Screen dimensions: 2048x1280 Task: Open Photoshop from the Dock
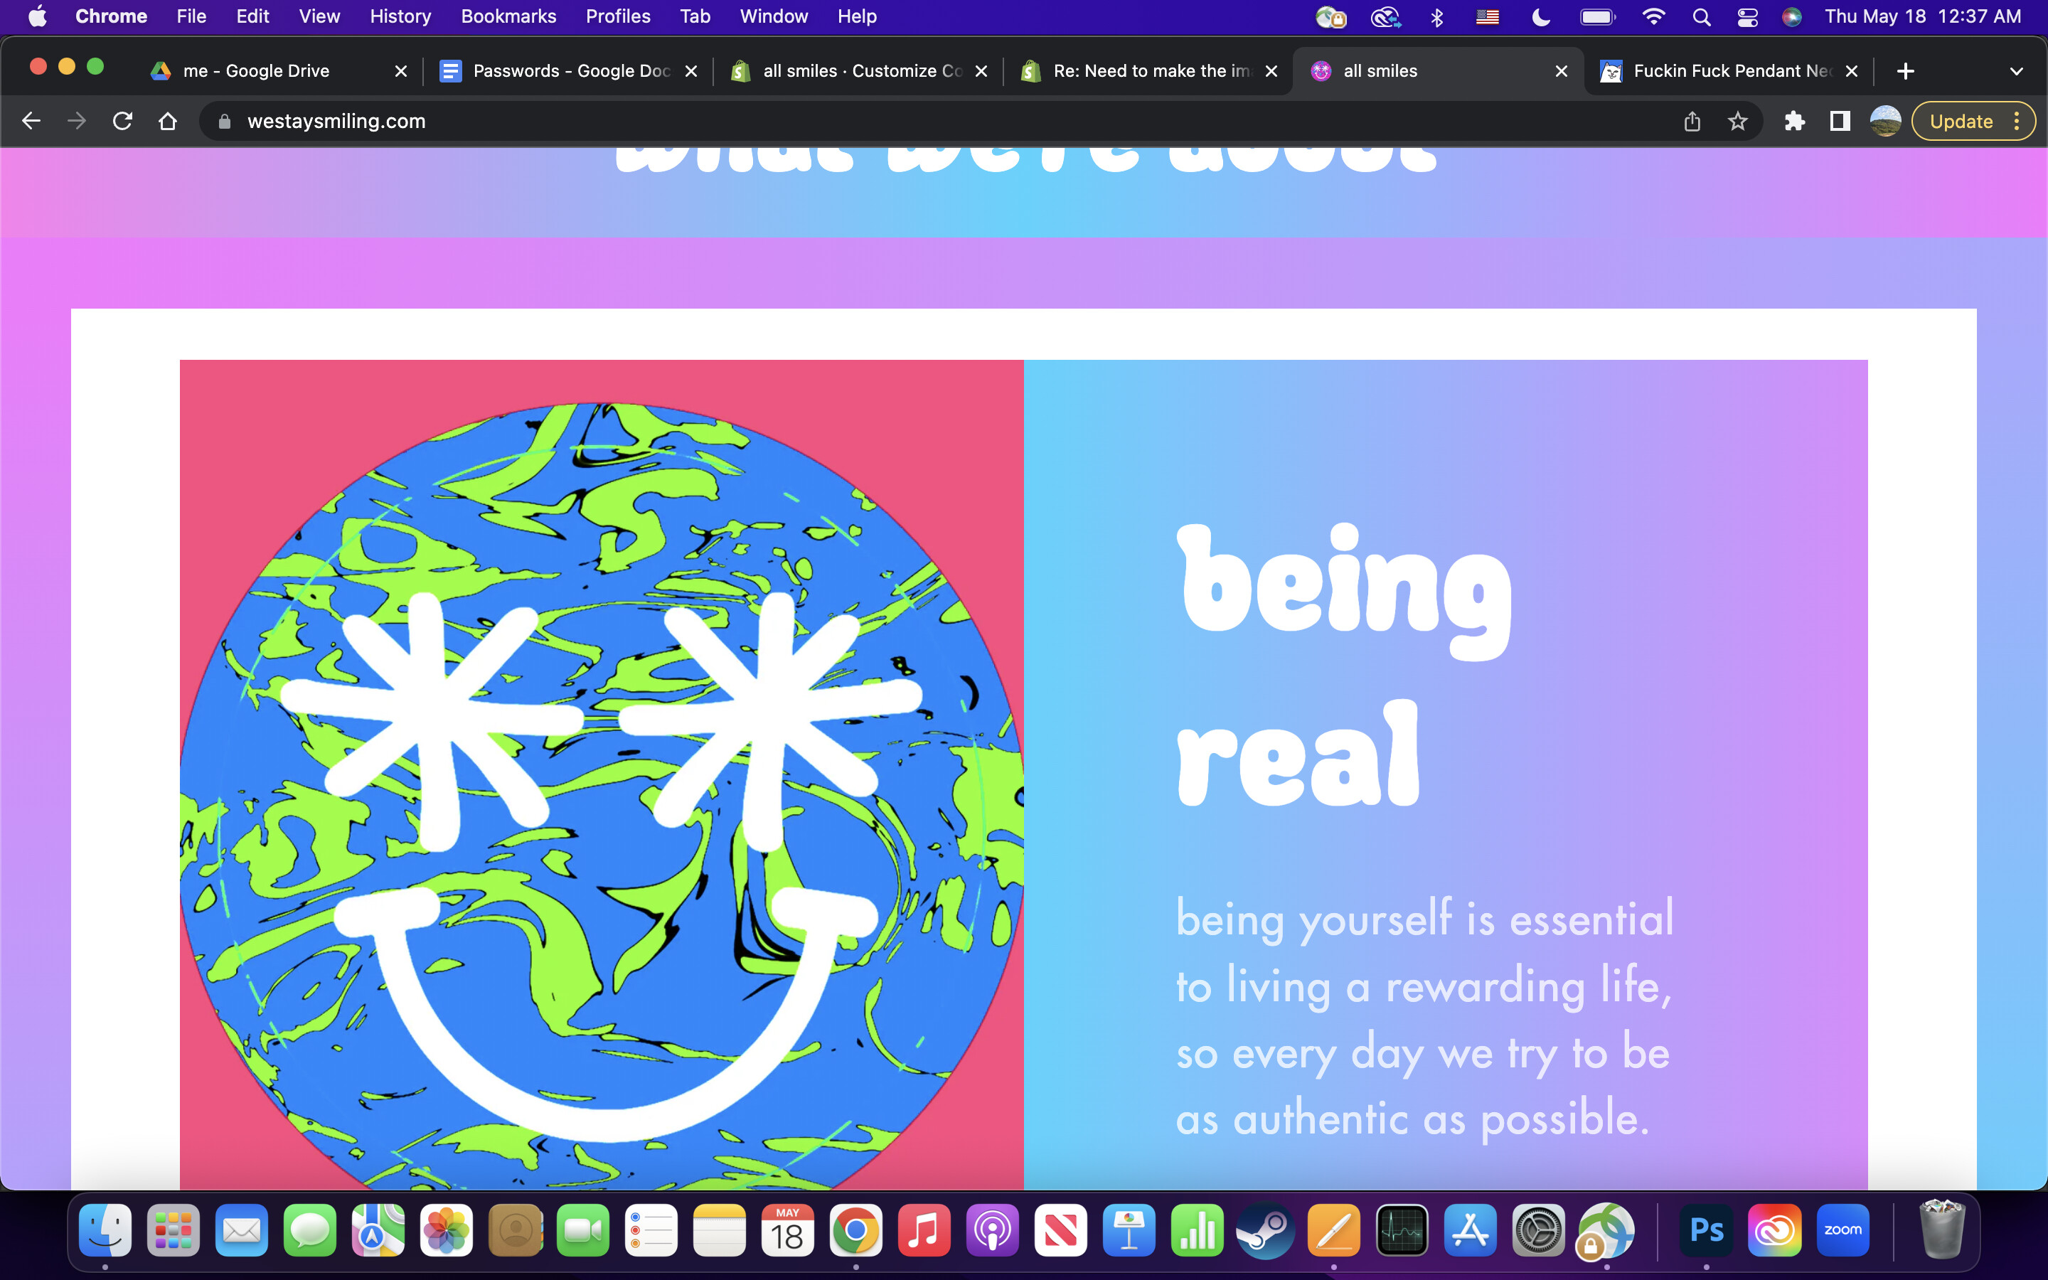click(1705, 1230)
